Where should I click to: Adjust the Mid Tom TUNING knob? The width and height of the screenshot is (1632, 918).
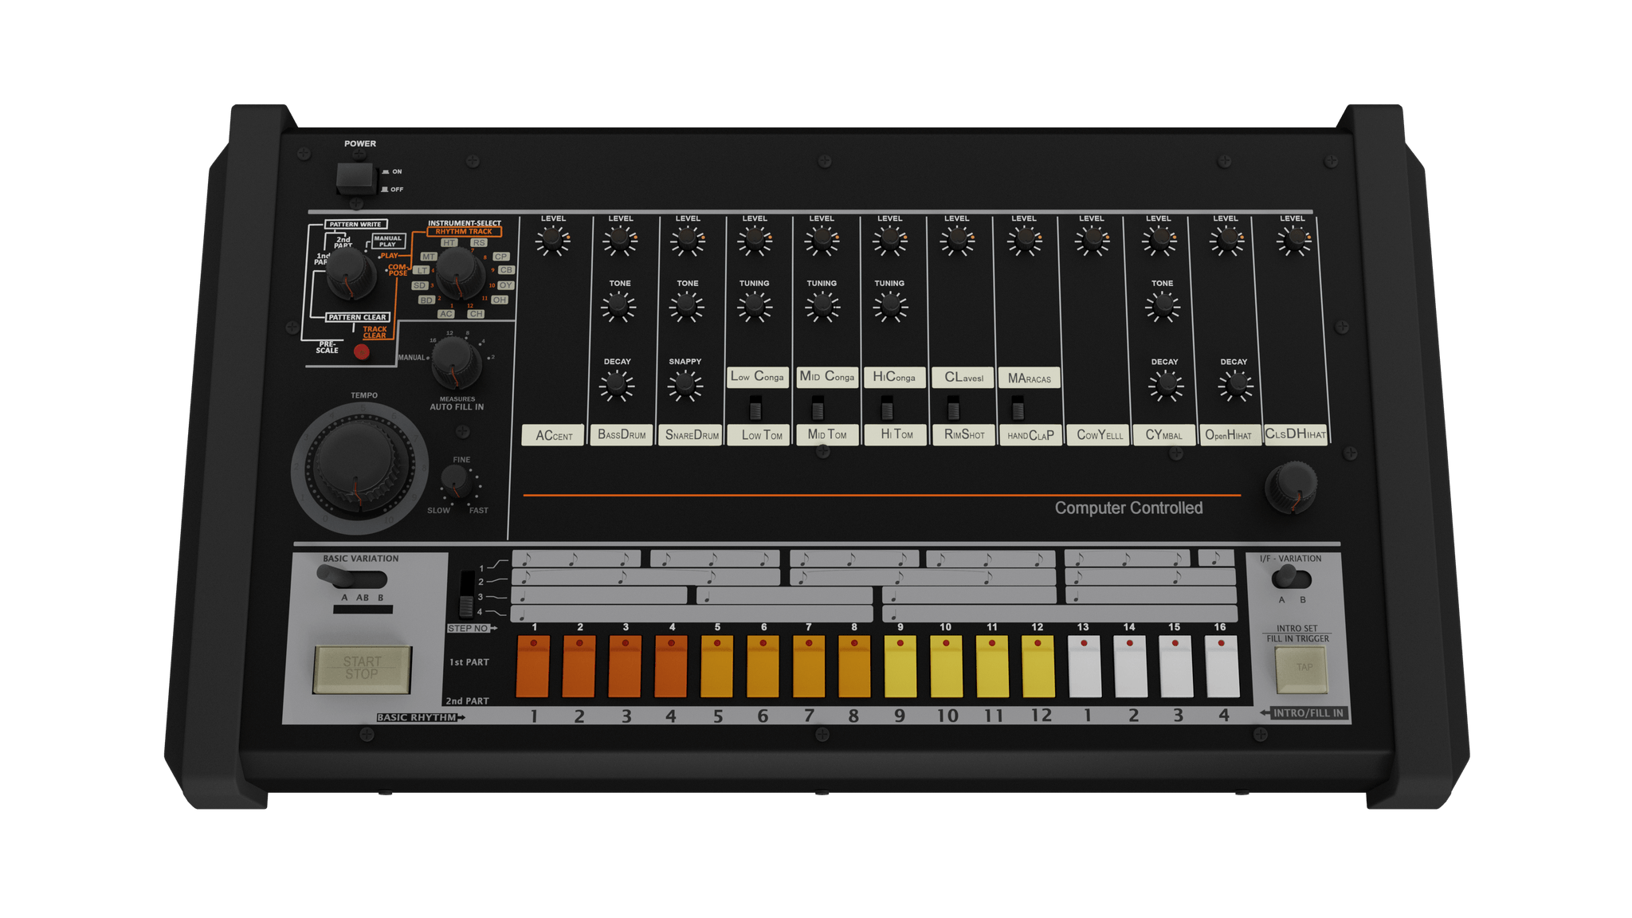point(822,306)
